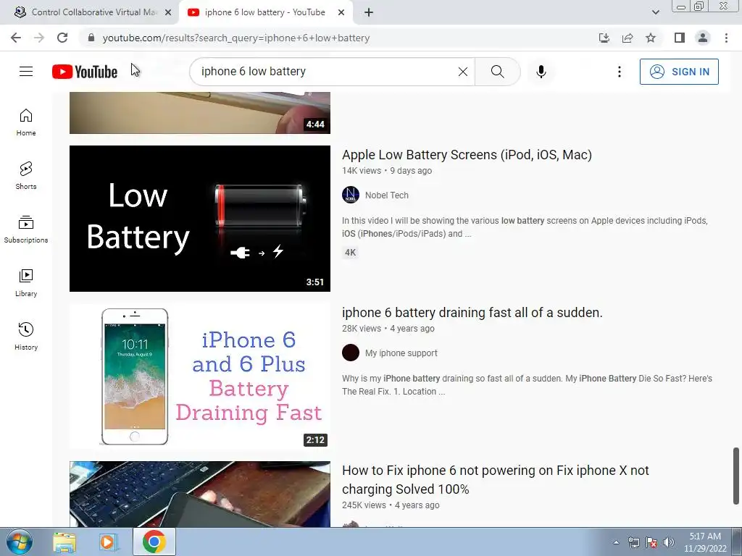742x556 pixels.
Task: Visit the Nobel Tech channel name
Action: (387, 195)
